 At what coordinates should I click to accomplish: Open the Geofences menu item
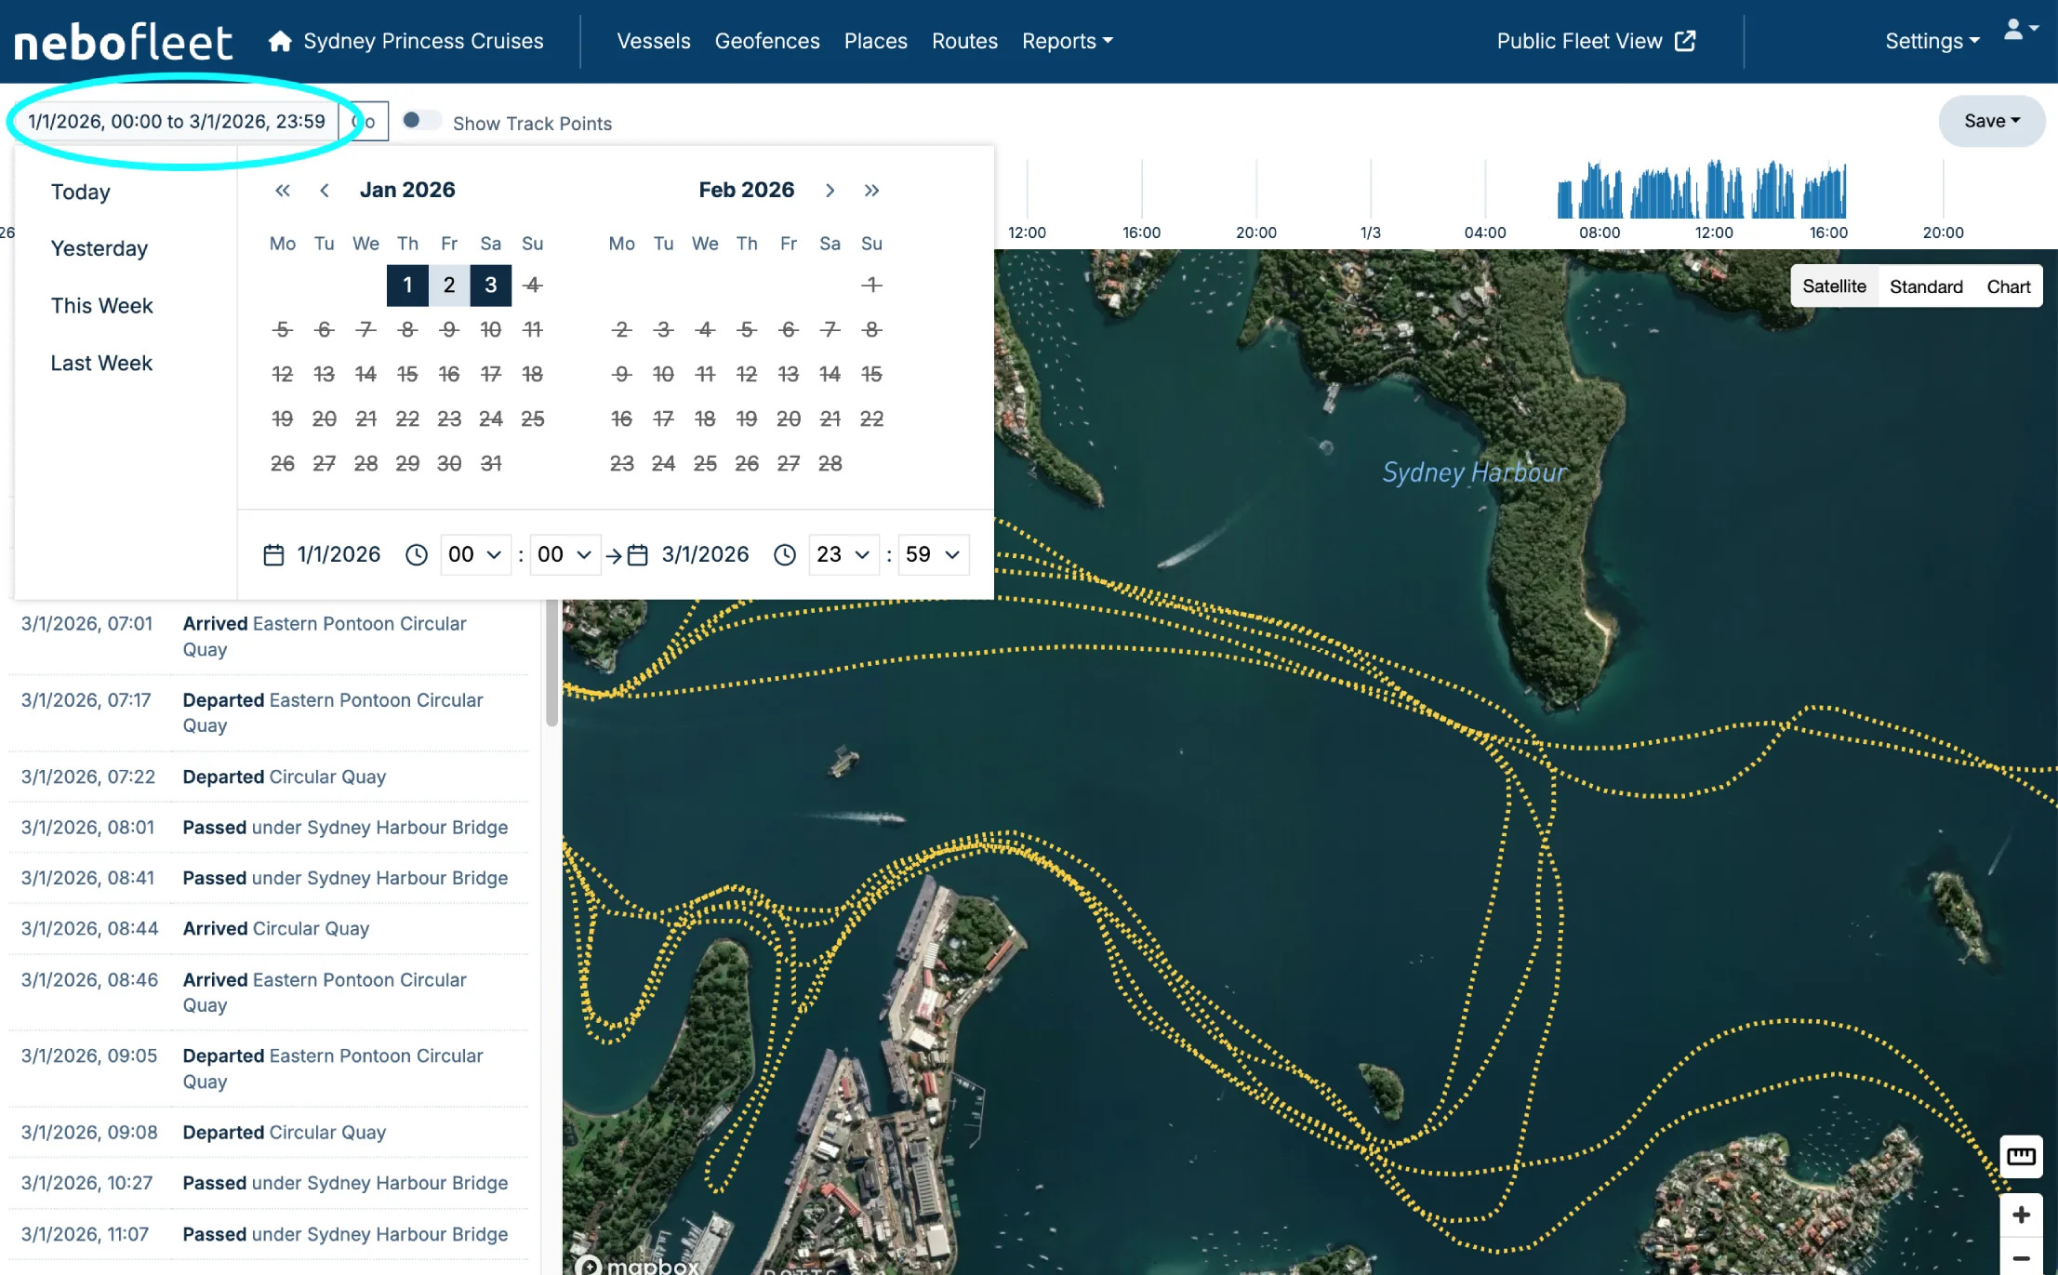[x=766, y=41]
